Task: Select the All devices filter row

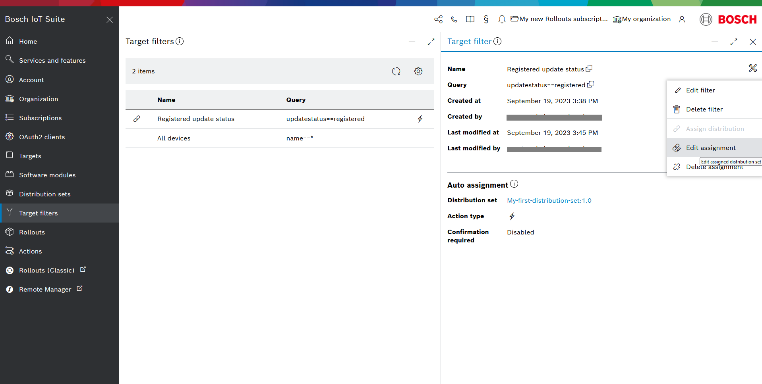Action: 174,138
